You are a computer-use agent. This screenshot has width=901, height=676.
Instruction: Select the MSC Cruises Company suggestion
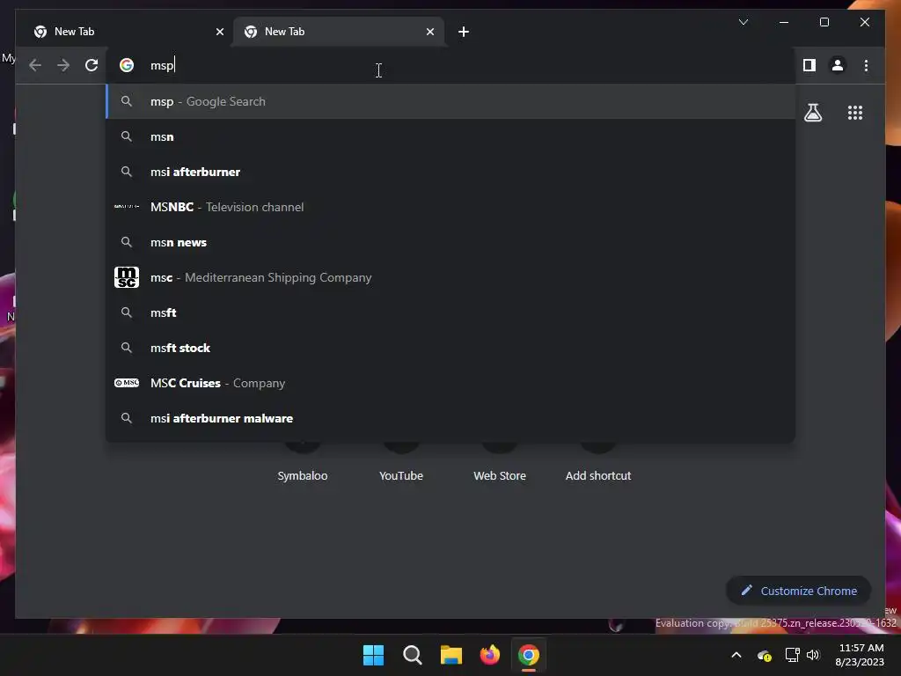tap(451, 384)
